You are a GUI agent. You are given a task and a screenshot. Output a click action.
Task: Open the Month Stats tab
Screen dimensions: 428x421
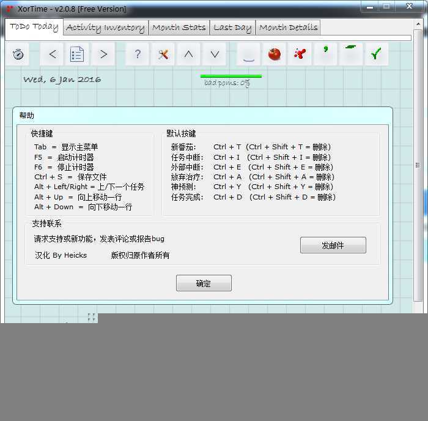[x=179, y=28]
